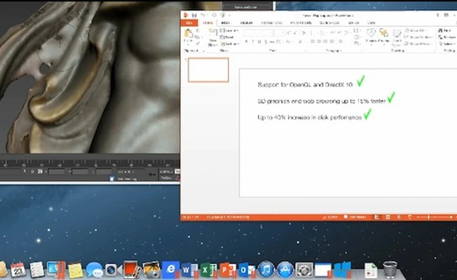Open Calendar from the dock
Image resolution: width=457 pixels, height=280 pixels.
tap(18, 270)
